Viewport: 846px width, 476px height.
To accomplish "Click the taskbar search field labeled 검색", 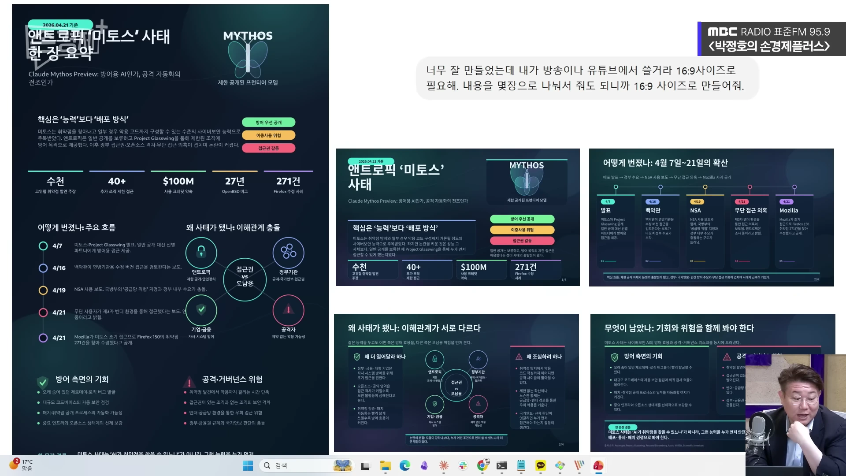I will 308,465.
